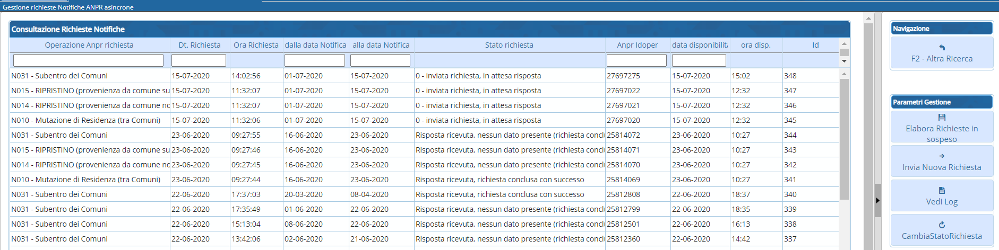Click the document icon above Vedi Log
Viewport: 999px width, 250px height.
pyautogui.click(x=942, y=191)
